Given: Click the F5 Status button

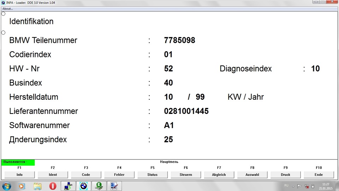Looking at the screenshot, I should [153, 174].
